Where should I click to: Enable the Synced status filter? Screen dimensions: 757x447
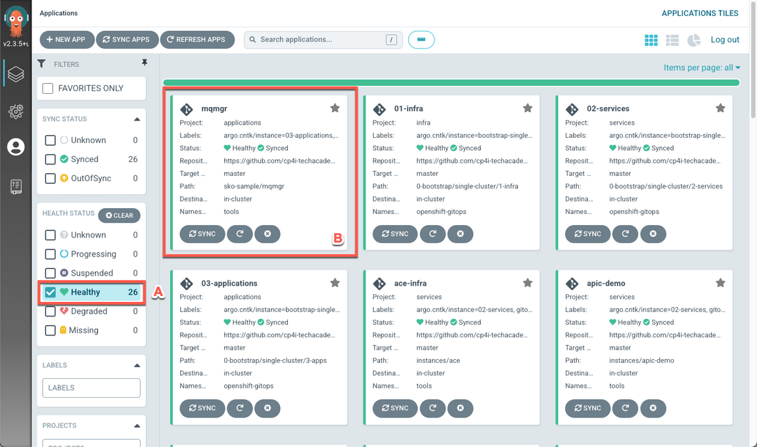click(51, 160)
